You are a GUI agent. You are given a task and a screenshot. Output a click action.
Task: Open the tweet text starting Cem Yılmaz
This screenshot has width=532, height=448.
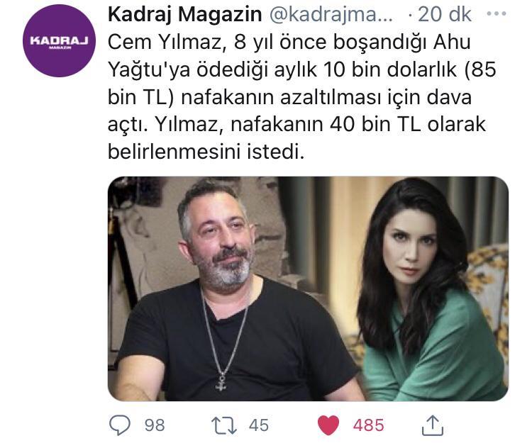(302, 97)
